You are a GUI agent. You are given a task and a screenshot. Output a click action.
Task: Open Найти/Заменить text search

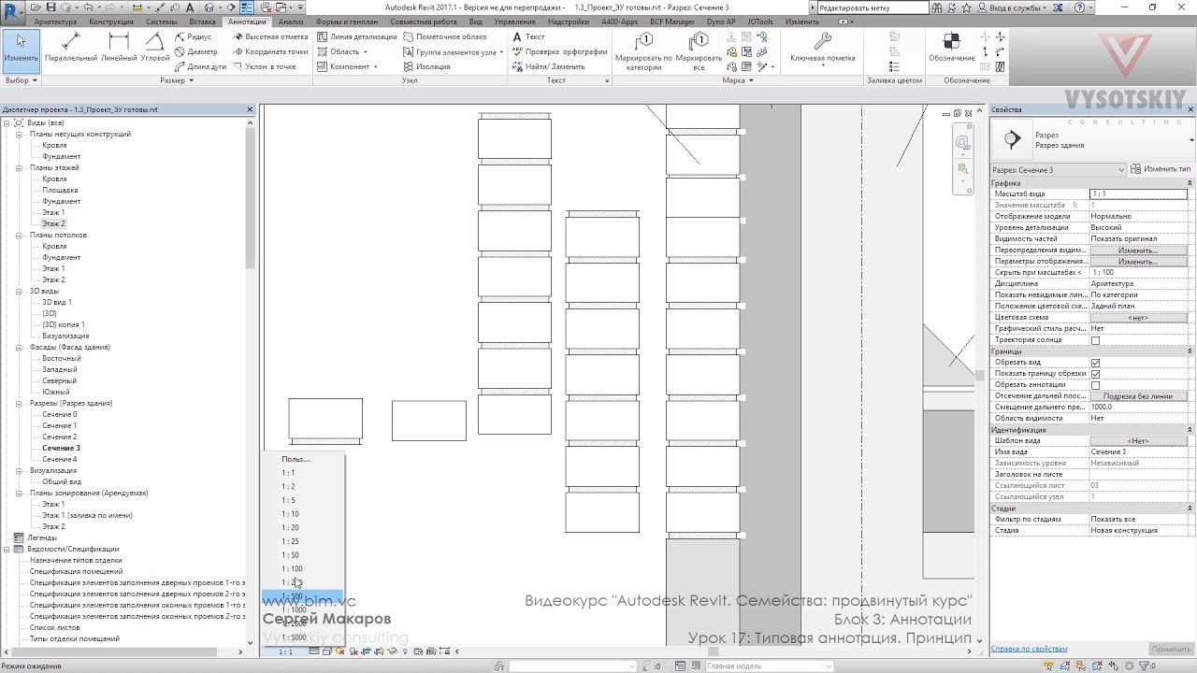coord(548,66)
